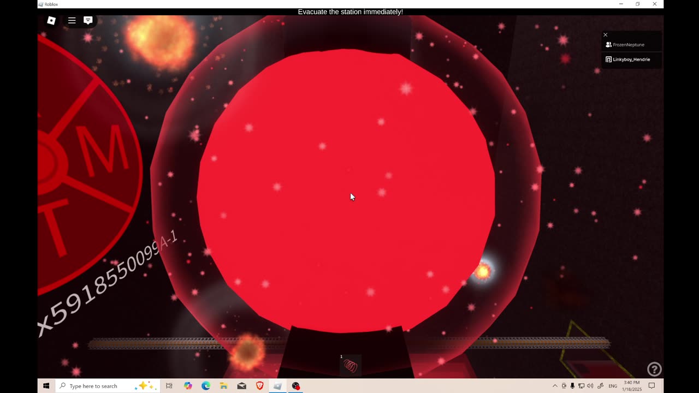Select the coil item in hotbar slot 1

pyautogui.click(x=351, y=366)
